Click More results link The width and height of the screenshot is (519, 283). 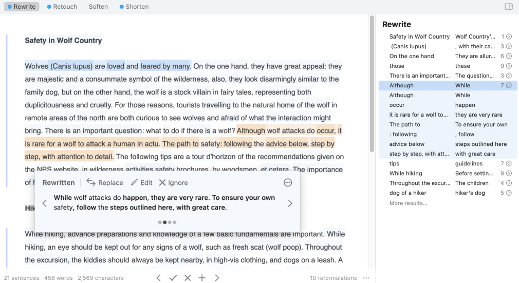coord(408,203)
